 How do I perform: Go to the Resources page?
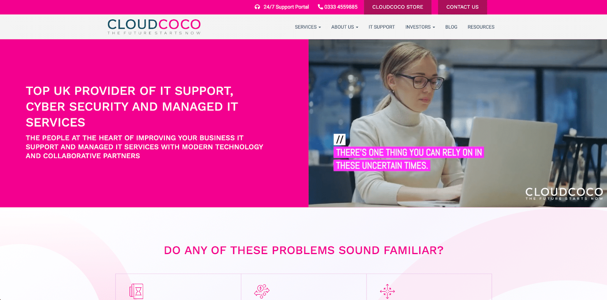click(481, 27)
